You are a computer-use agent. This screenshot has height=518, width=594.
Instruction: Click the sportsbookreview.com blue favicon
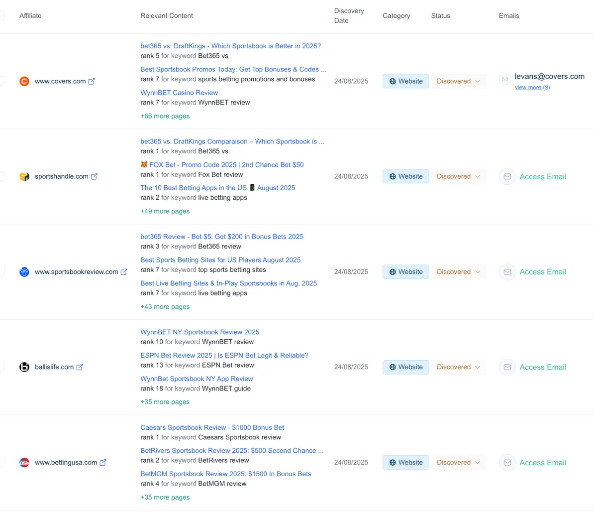[x=24, y=272]
